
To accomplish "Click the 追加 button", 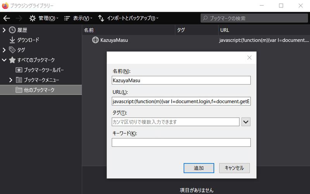I will coord(199,168).
